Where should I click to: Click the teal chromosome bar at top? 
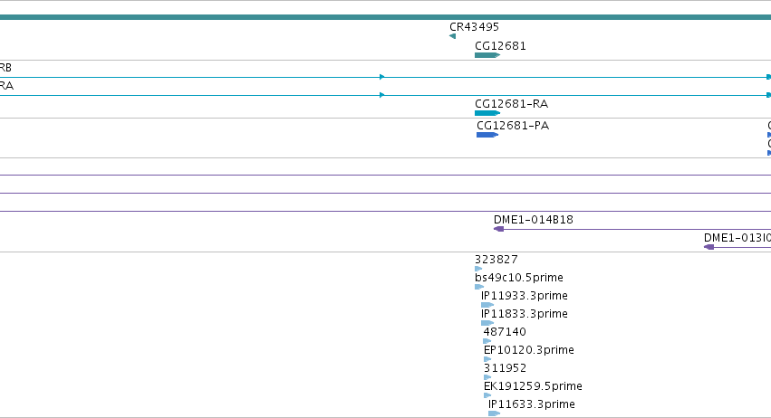(386, 17)
